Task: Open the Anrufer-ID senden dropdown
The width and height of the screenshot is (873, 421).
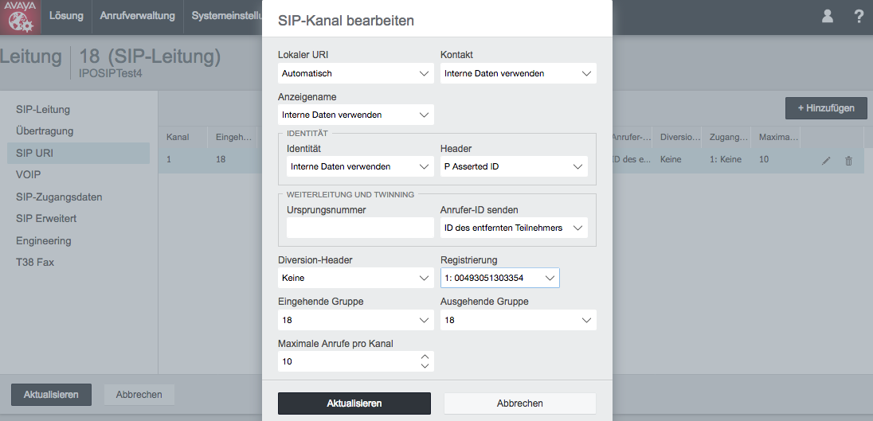Action: pos(514,228)
